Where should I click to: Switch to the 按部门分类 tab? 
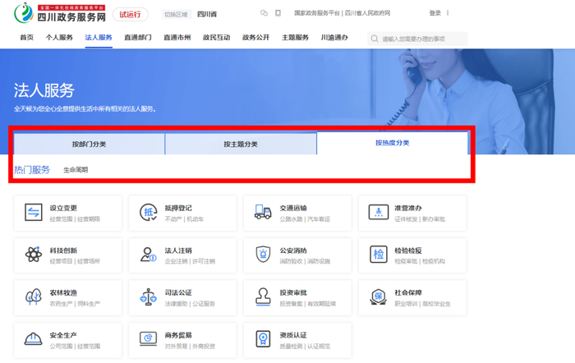coord(89,144)
